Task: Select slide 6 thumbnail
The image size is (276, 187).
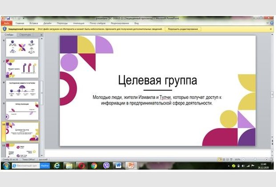Action: [x=22, y=47]
